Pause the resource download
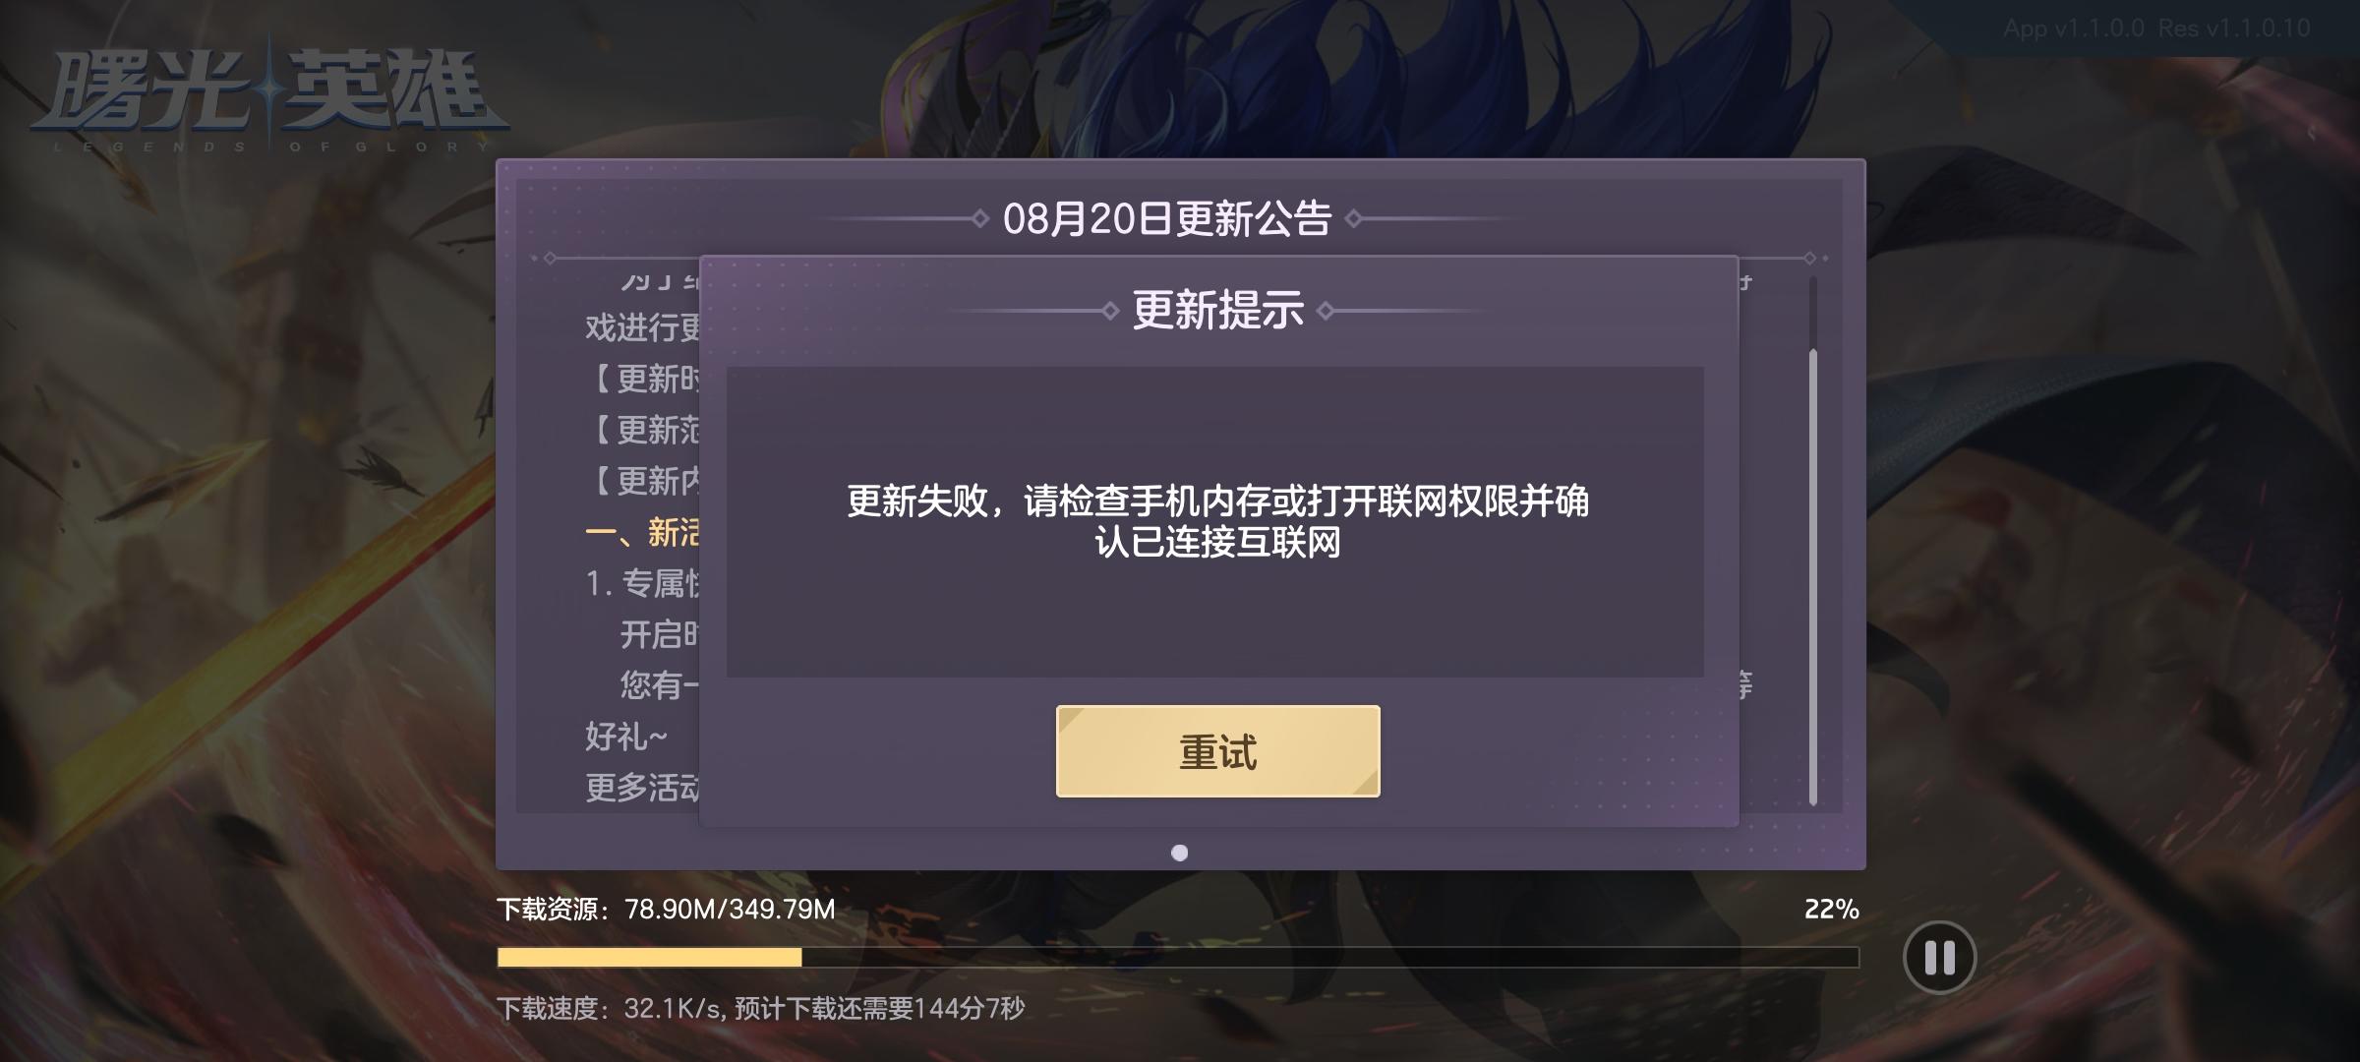The image size is (2360, 1062). 1939,957
